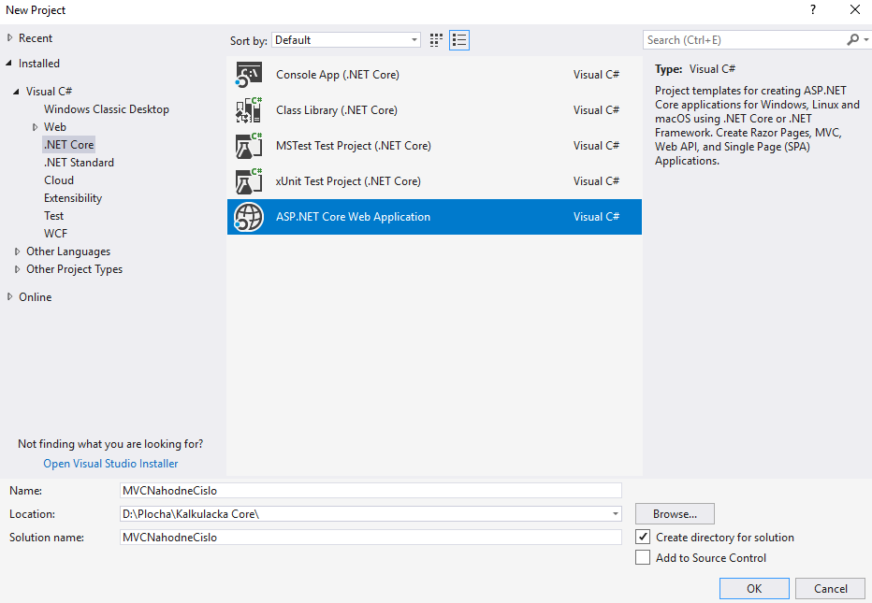Switch to small icons view

click(x=436, y=40)
